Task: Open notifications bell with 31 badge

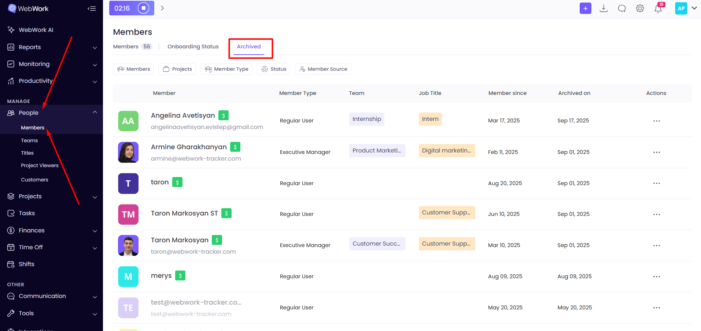Action: [x=658, y=8]
